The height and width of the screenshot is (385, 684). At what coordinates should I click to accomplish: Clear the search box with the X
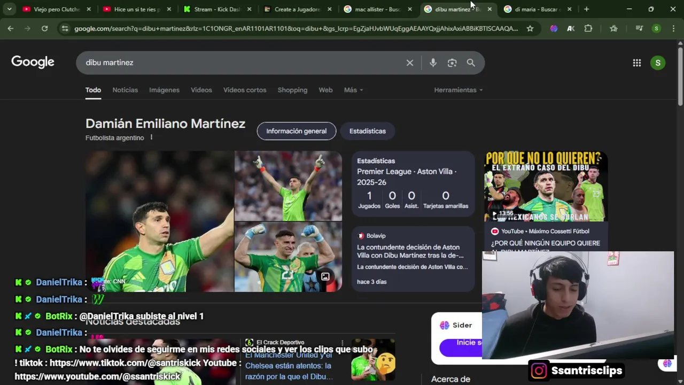click(x=410, y=63)
